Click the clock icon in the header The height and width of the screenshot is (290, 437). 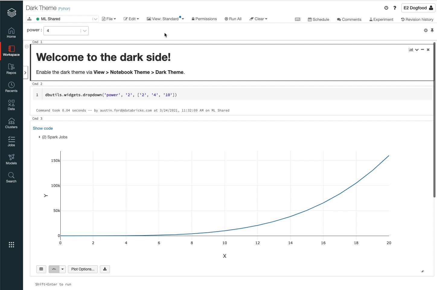(x=386, y=8)
